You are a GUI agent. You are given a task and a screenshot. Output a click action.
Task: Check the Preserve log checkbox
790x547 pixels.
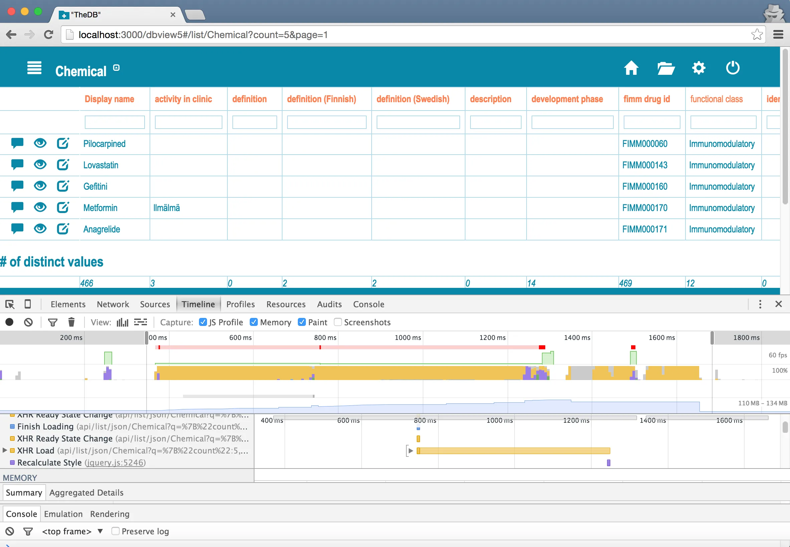click(116, 531)
